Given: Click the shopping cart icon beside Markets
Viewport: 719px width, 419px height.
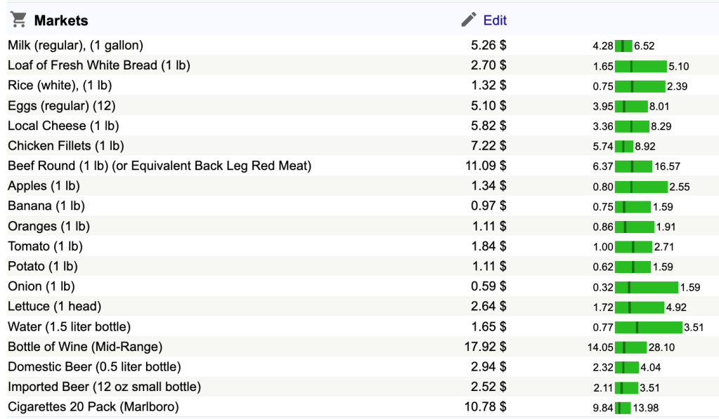Looking at the screenshot, I should [19, 20].
